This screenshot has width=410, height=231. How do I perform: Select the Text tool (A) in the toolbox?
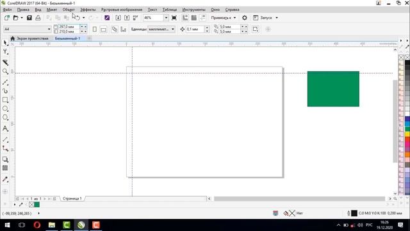tap(5, 128)
